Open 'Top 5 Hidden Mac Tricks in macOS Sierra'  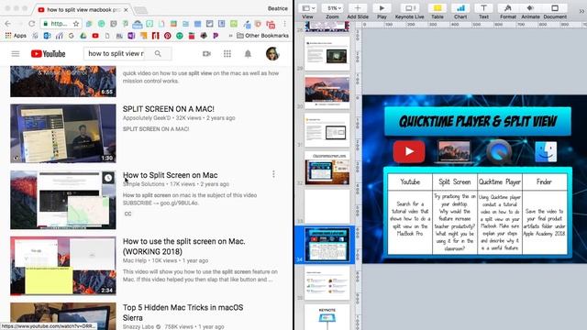coord(183,313)
